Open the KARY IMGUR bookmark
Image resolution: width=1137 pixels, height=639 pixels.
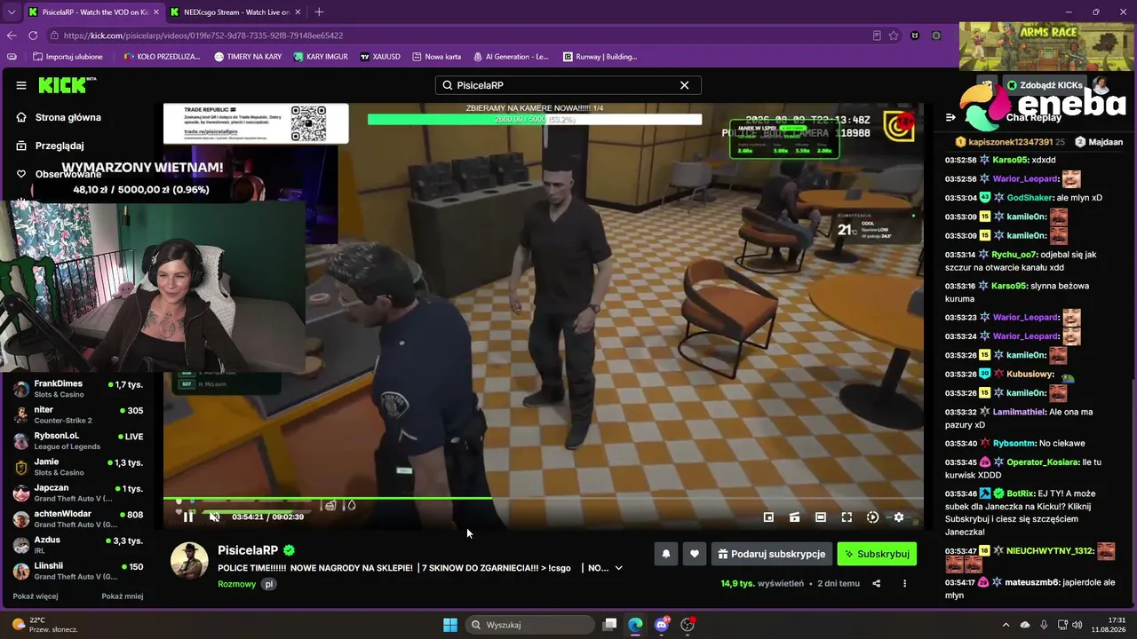click(x=320, y=57)
